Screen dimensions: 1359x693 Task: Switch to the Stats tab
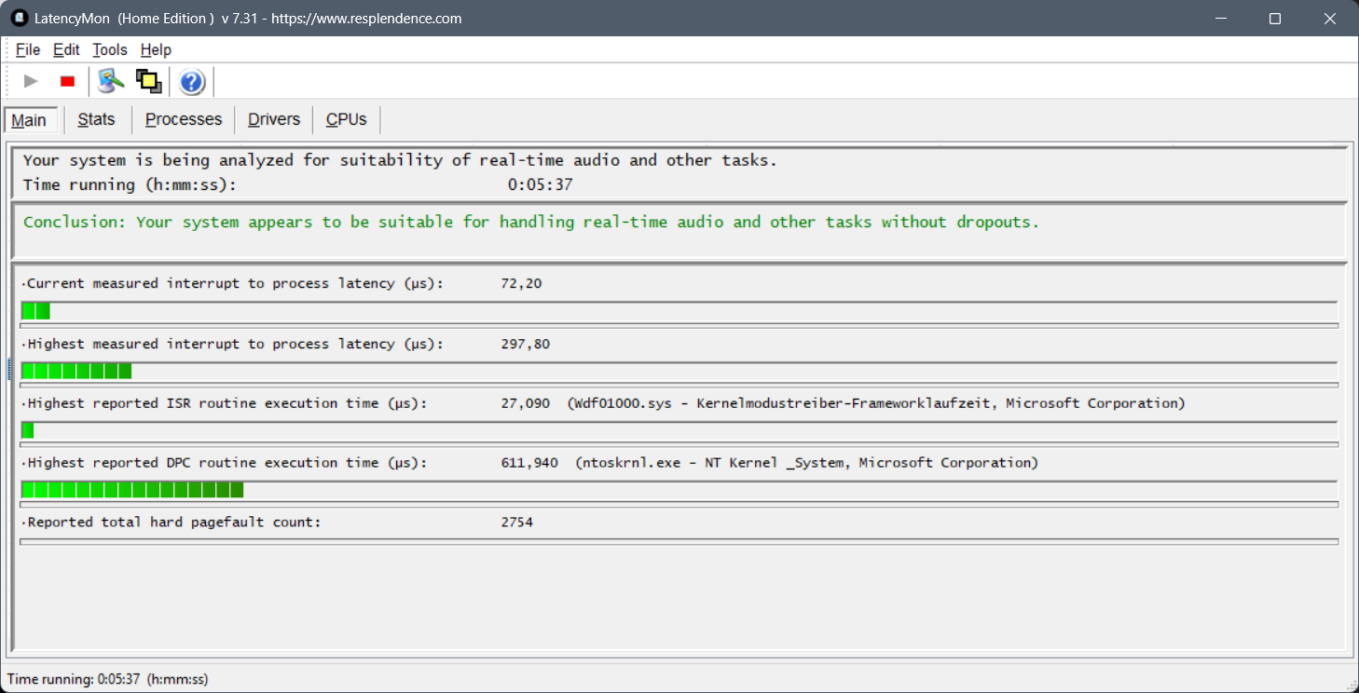click(x=96, y=119)
